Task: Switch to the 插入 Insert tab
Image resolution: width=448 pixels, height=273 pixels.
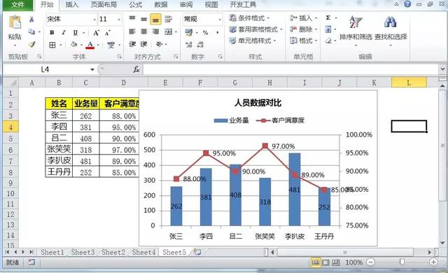Action: point(72,5)
